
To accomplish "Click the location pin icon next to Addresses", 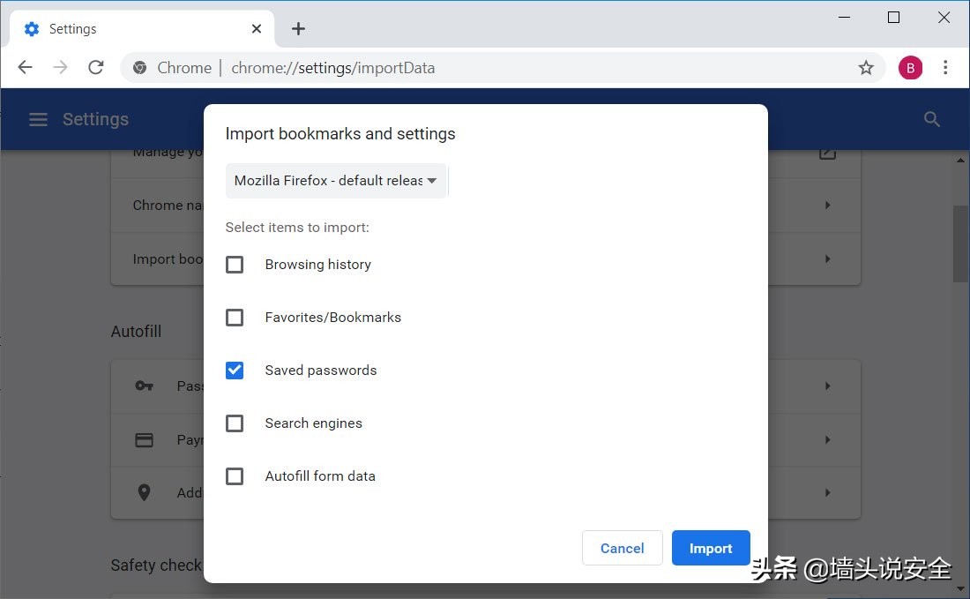I will click(144, 492).
